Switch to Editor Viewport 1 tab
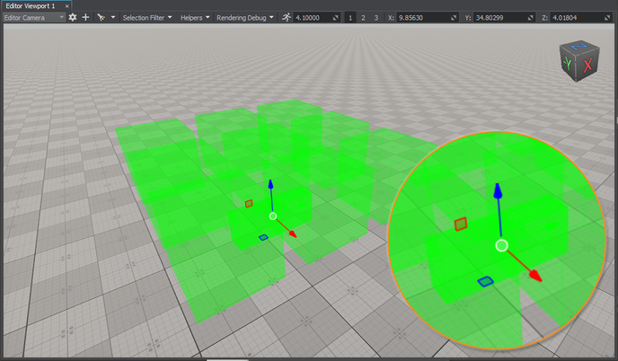 31,5
